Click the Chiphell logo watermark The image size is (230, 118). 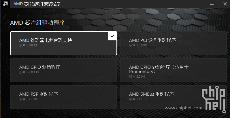(213, 99)
